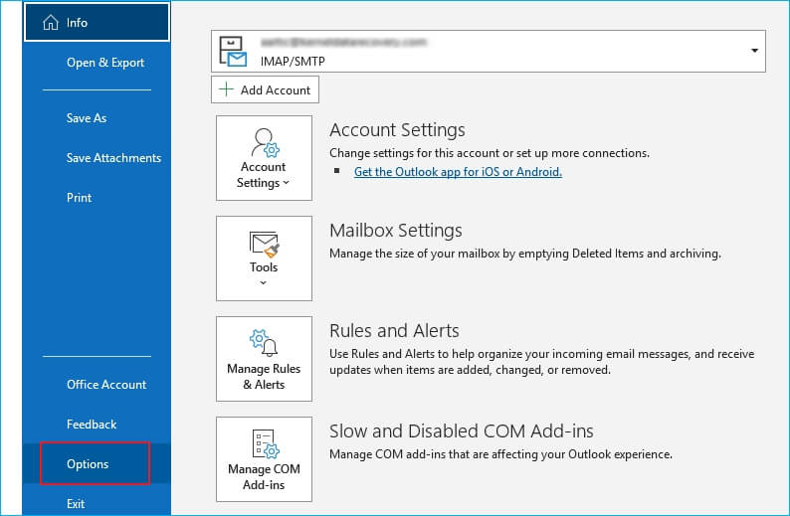Click Slow and Disabled COM Add-ins heading
Image resolution: width=790 pixels, height=516 pixels.
point(461,430)
